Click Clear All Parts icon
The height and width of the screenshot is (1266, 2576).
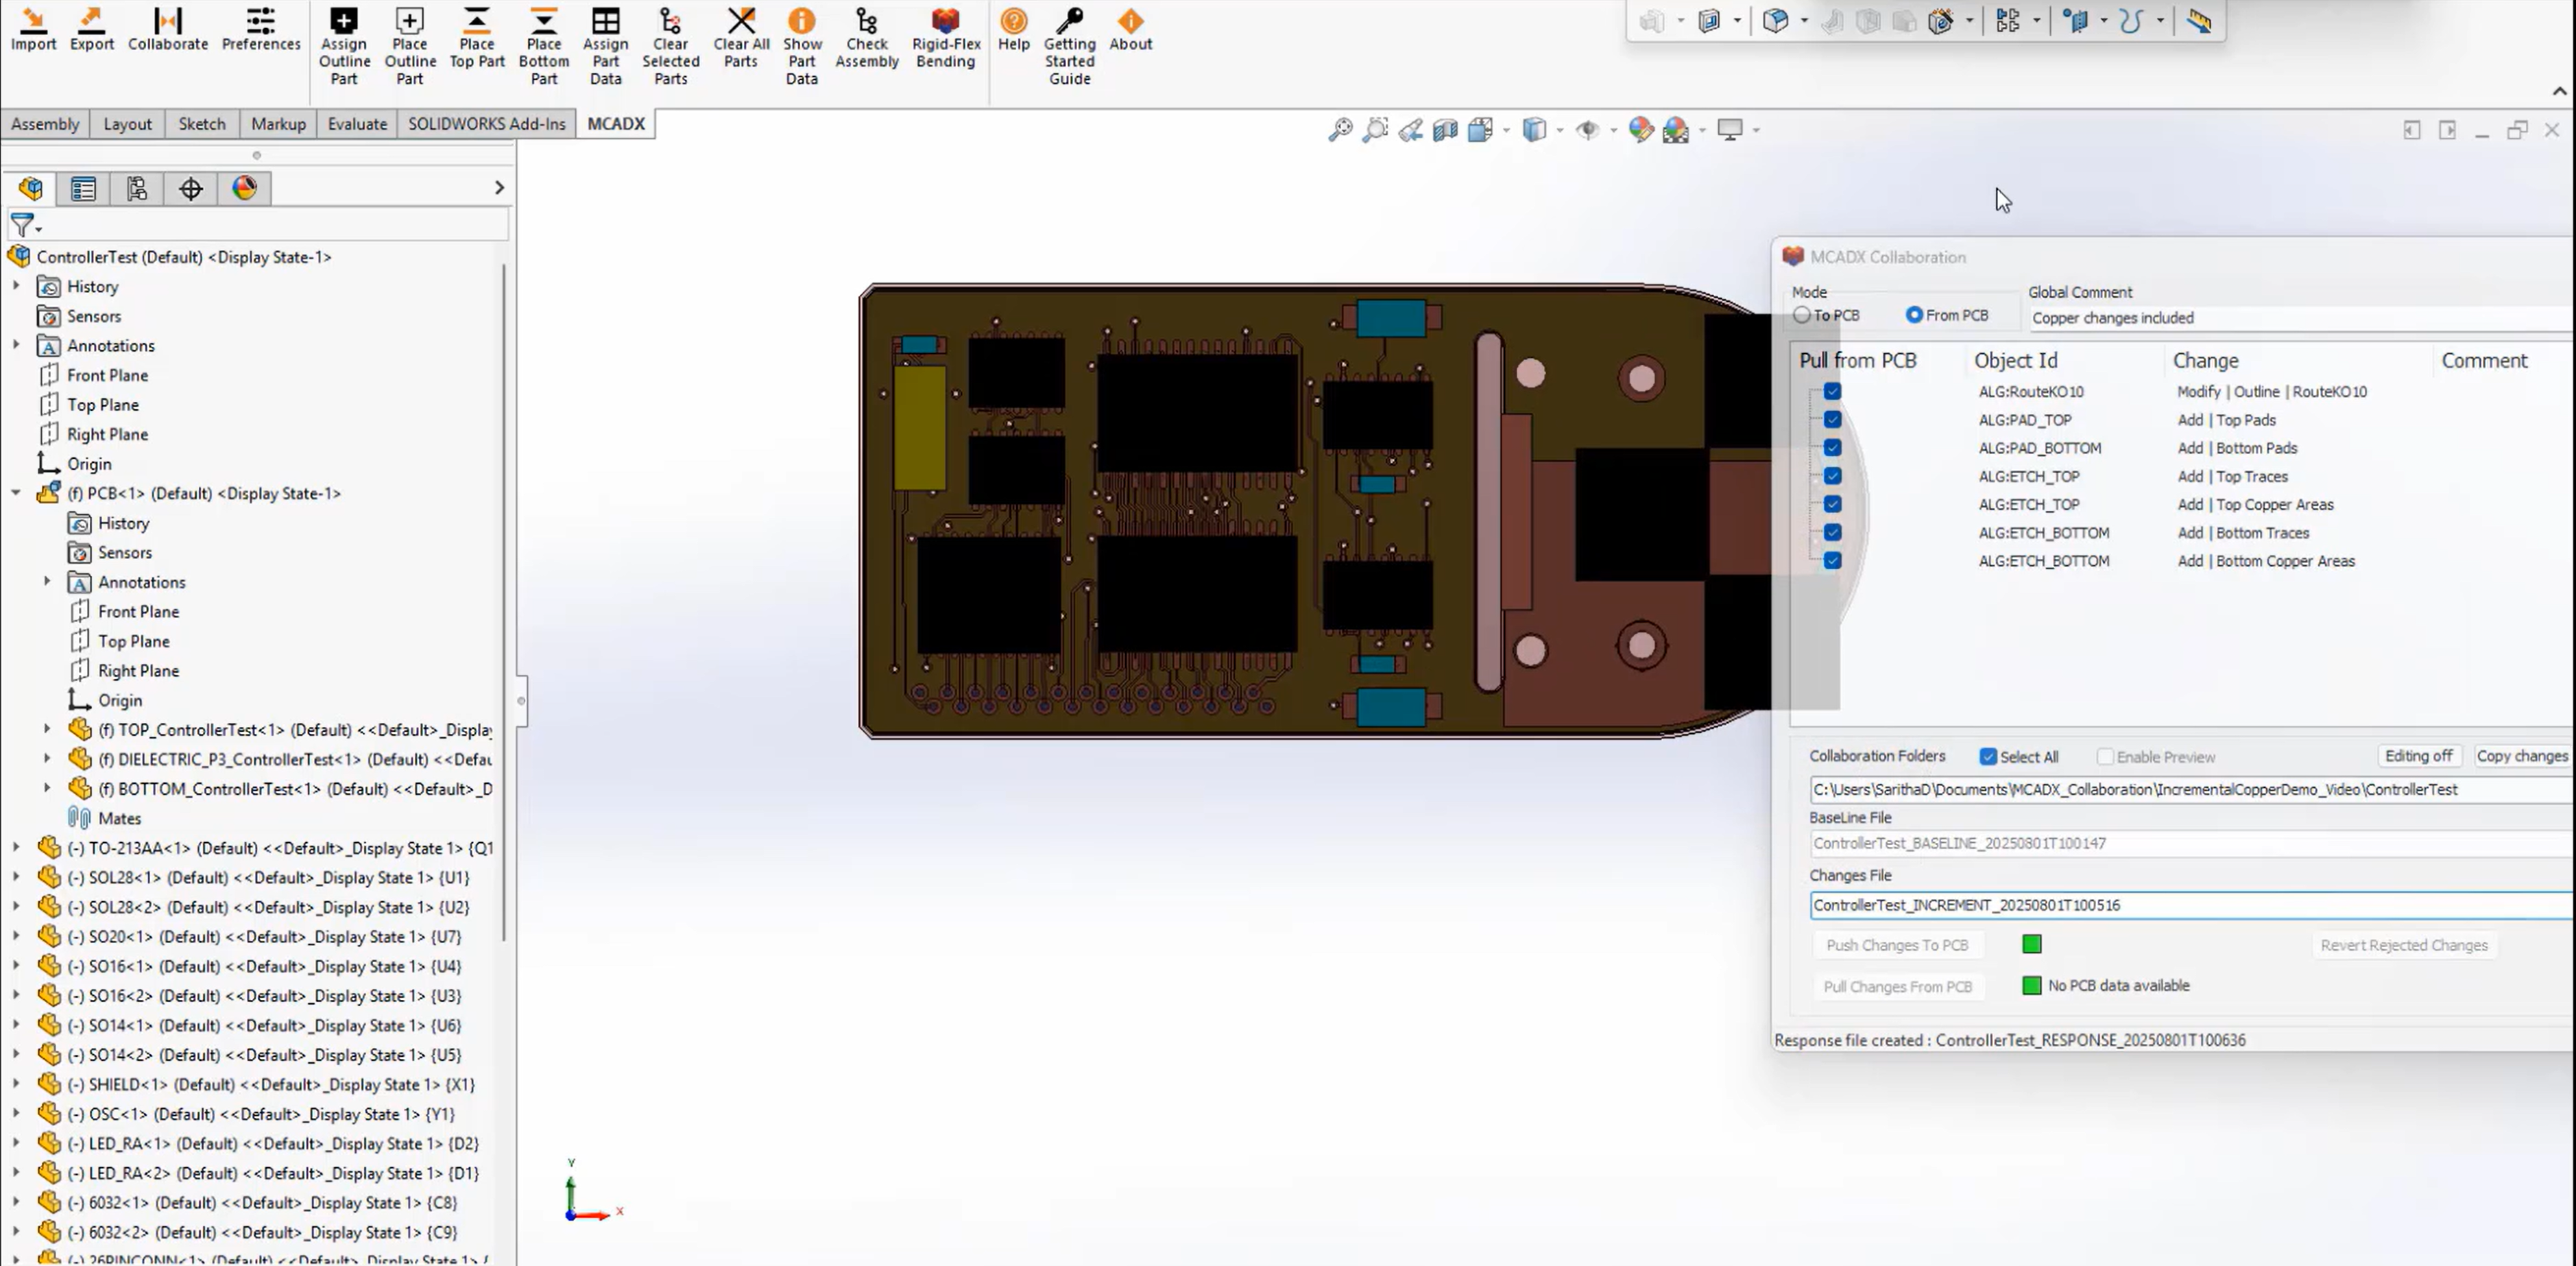tap(741, 38)
